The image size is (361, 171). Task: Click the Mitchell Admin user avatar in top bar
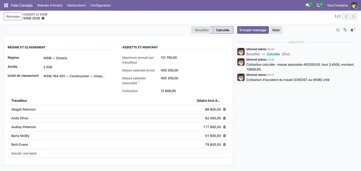(x=354, y=5)
